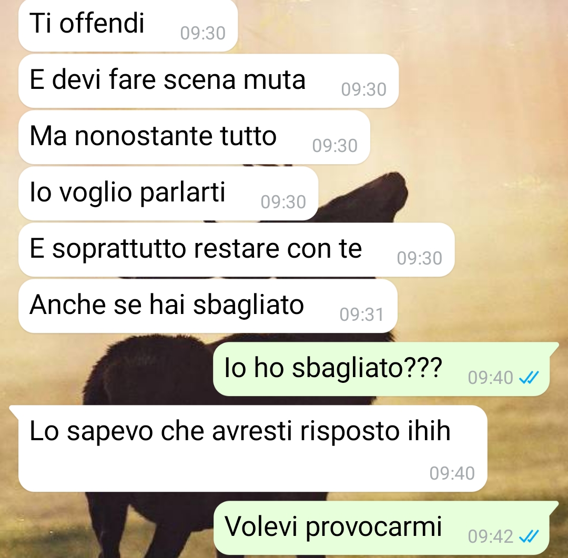
Task: Click the blue read ticks on 'Io ho sbagliato???'
Action: click(x=529, y=378)
